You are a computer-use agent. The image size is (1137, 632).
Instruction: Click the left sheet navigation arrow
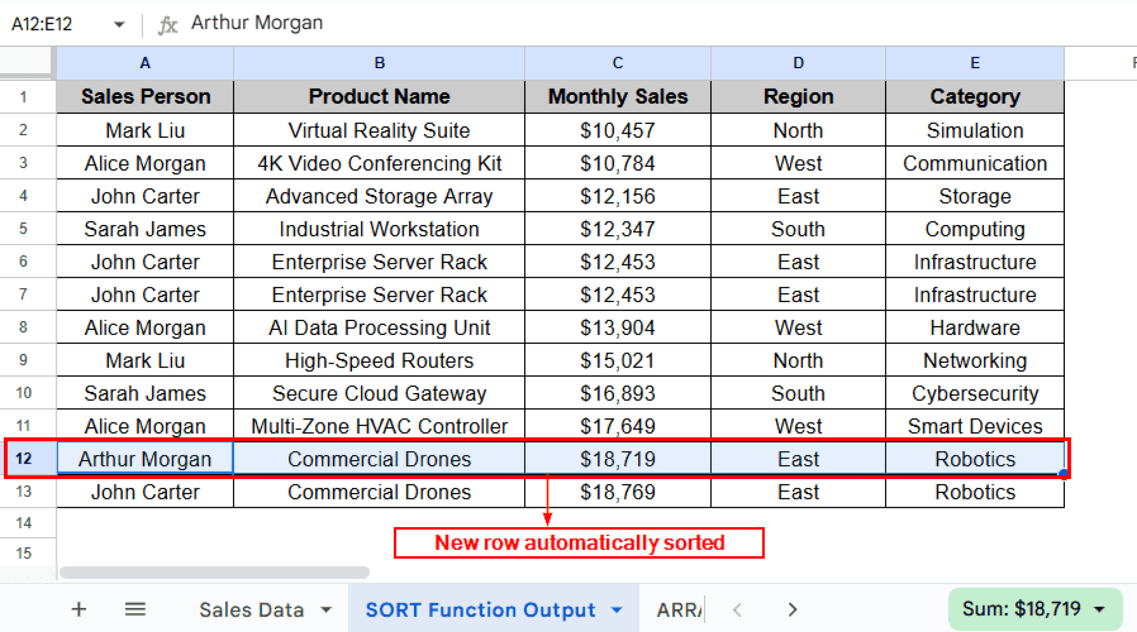point(736,609)
